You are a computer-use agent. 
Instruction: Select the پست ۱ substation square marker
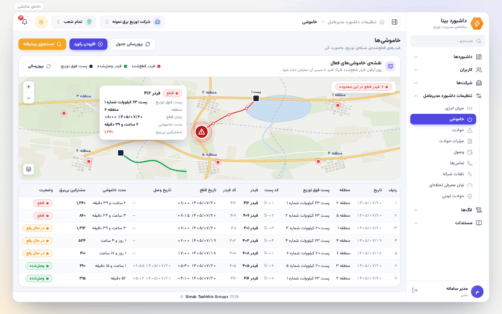256,98
